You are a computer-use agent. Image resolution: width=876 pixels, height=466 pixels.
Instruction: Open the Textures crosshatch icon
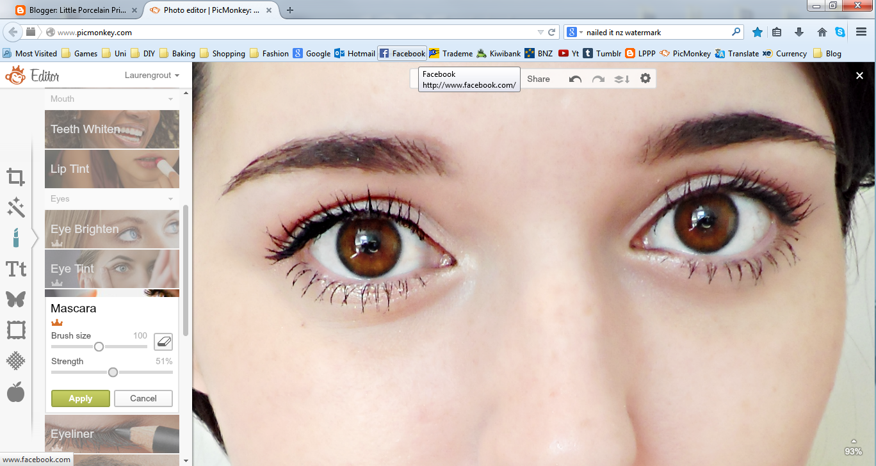16,361
